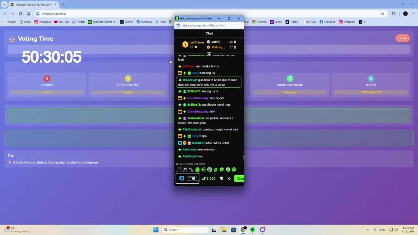Open the Outlook bookmark
Image resolution: width=418 pixels, height=235 pixels.
pos(259,22)
